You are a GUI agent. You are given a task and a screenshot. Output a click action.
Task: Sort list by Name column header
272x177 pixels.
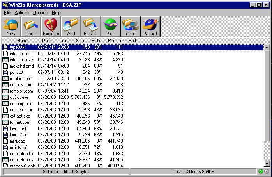pos(23,41)
